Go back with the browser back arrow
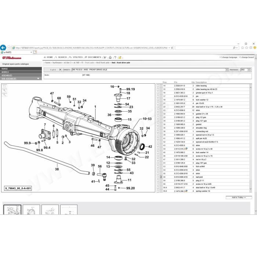 (3, 48)
